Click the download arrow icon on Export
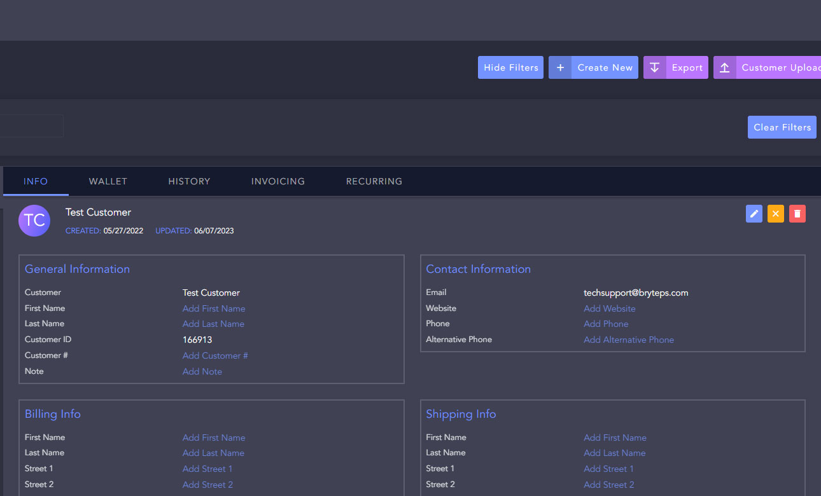The width and height of the screenshot is (821, 496). [x=655, y=67]
